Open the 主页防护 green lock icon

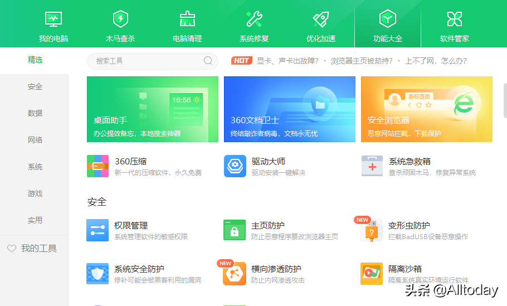point(235,230)
